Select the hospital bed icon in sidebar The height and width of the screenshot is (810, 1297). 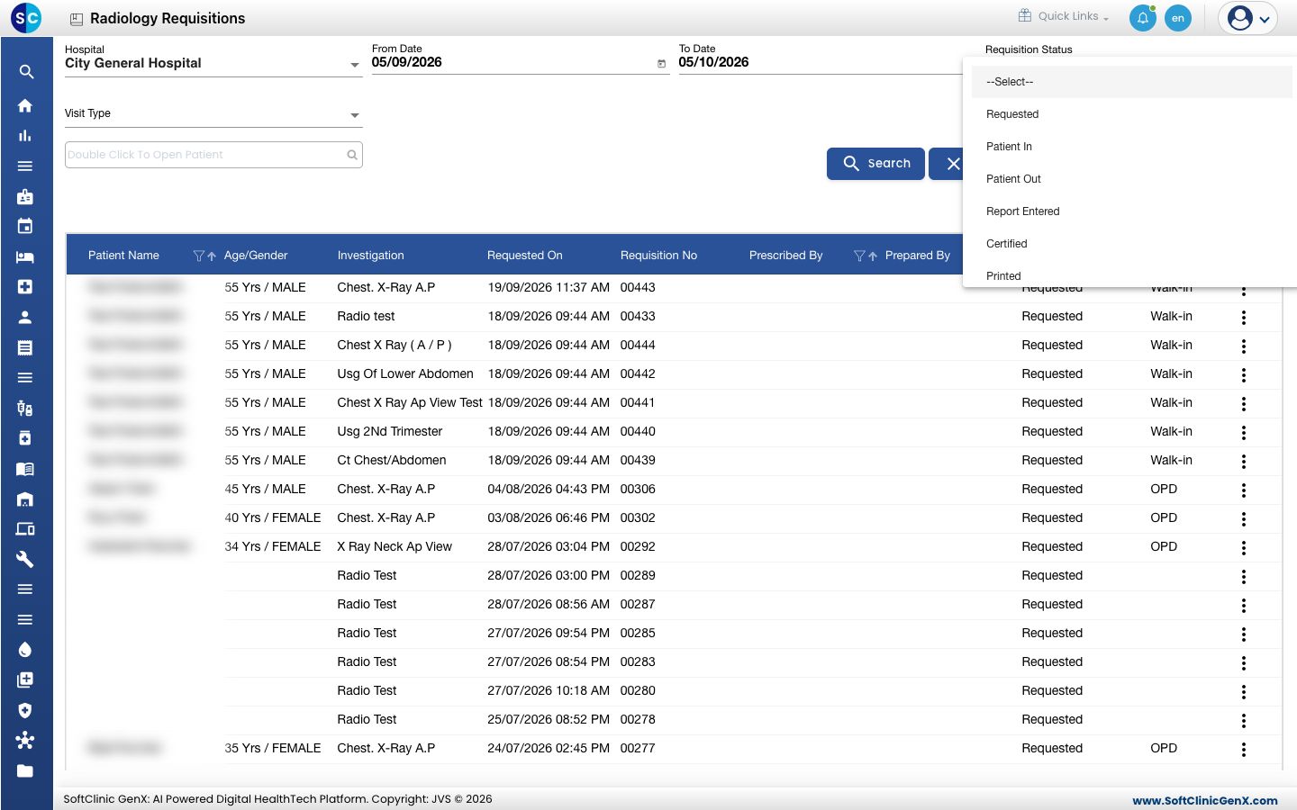(25, 256)
